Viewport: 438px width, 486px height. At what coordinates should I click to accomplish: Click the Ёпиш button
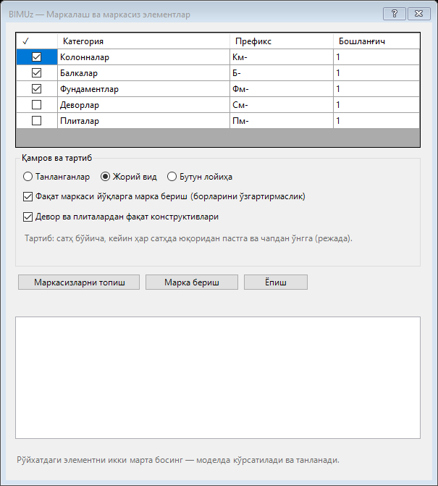(276, 282)
